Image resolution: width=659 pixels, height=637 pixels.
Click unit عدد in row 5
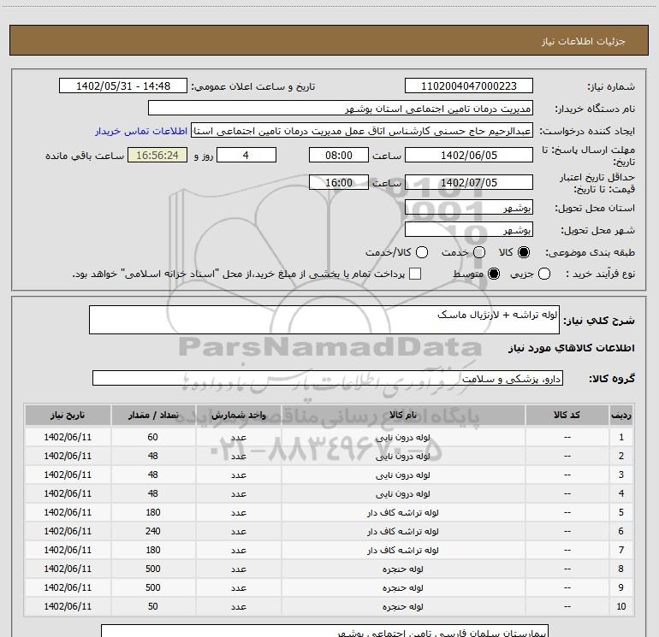pos(238,513)
